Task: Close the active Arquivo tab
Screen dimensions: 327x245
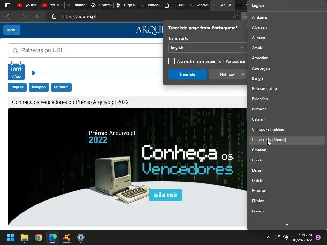Action: 230,5
